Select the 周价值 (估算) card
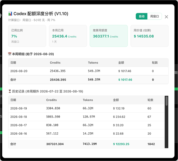Image resolution: width=178 pixels, height=161 pixels. (x=149, y=36)
